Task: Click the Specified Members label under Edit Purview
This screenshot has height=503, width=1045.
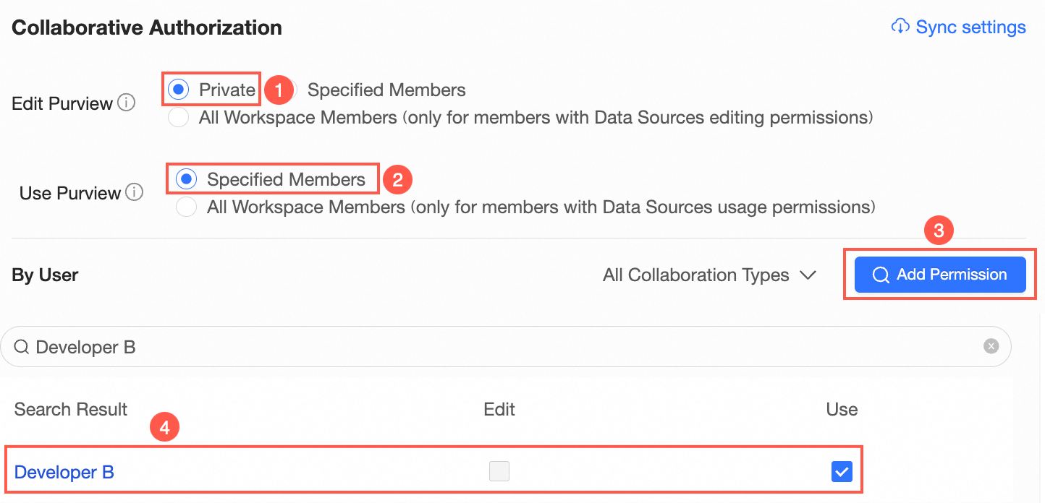Action: tap(386, 90)
